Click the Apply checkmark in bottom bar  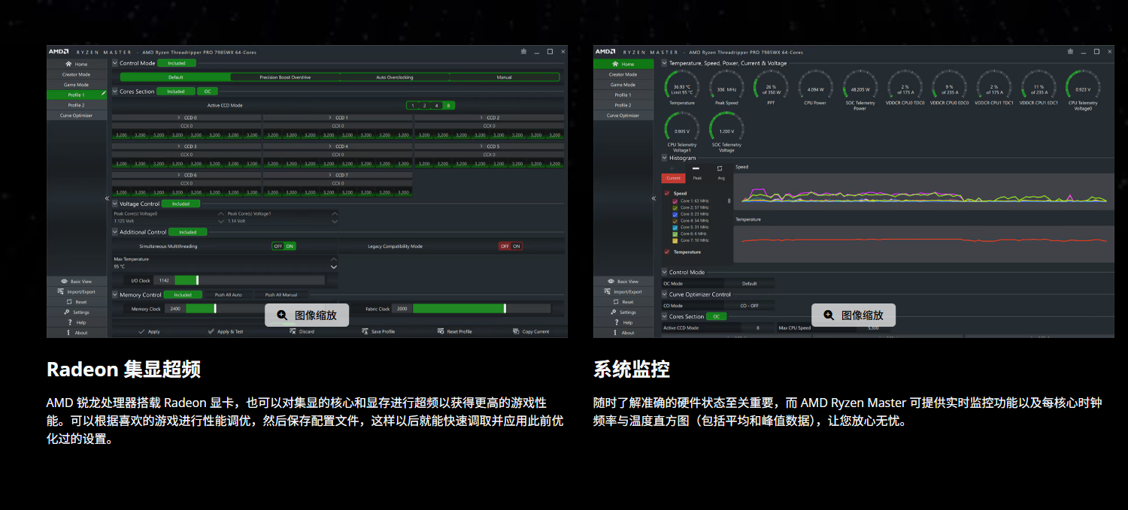pos(141,331)
